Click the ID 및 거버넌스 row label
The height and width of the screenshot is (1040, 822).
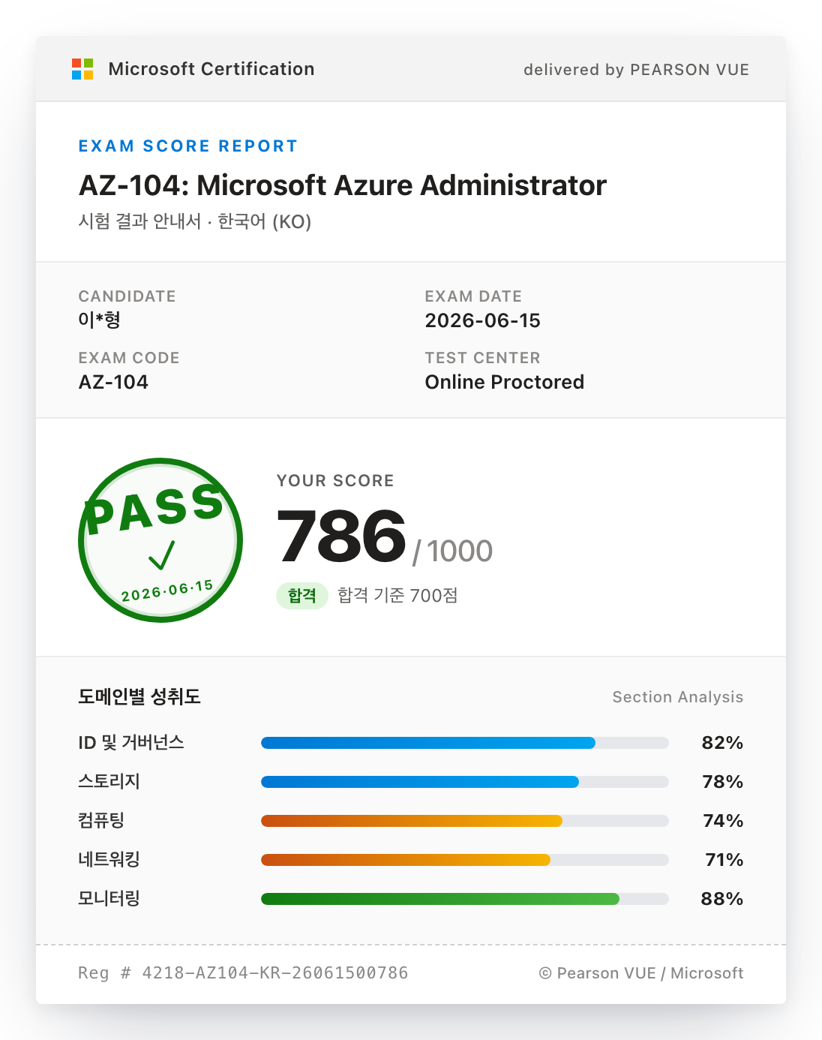click(131, 743)
